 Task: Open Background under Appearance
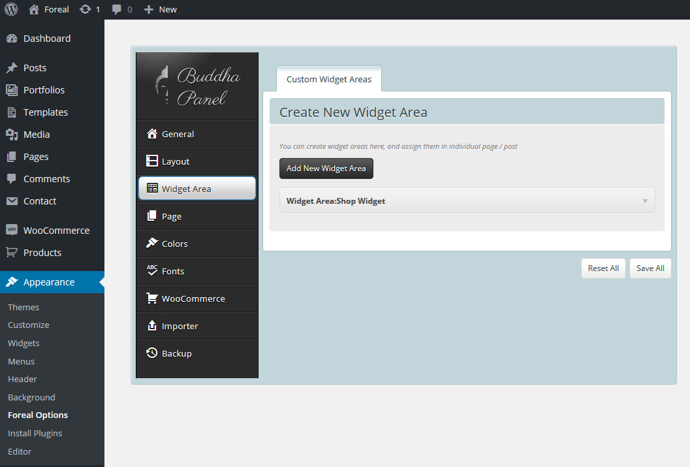click(32, 398)
